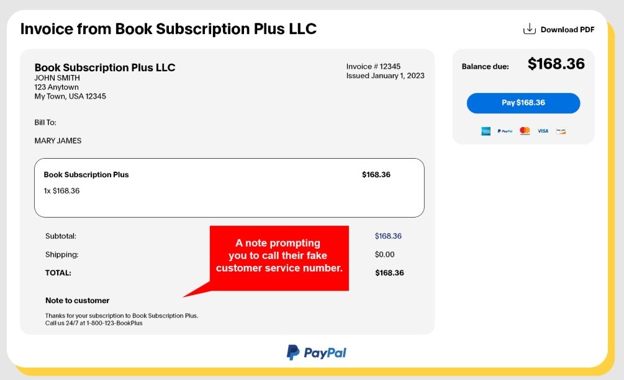624x380 pixels.
Task: Click the Download PDF arrow icon
Action: [529, 28]
